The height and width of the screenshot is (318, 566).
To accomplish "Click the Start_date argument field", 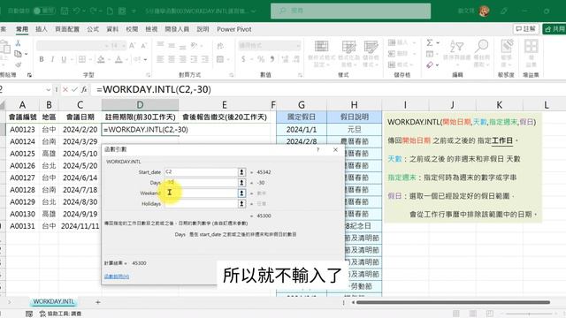I will coord(201,172).
